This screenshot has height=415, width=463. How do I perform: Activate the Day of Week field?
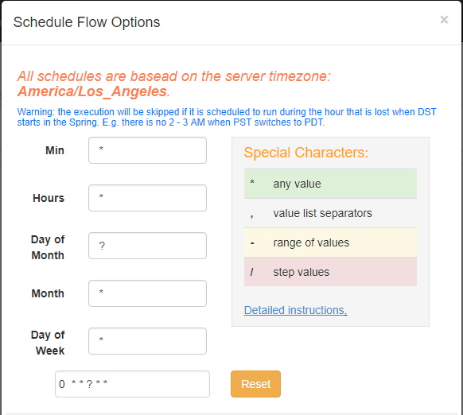pos(147,341)
